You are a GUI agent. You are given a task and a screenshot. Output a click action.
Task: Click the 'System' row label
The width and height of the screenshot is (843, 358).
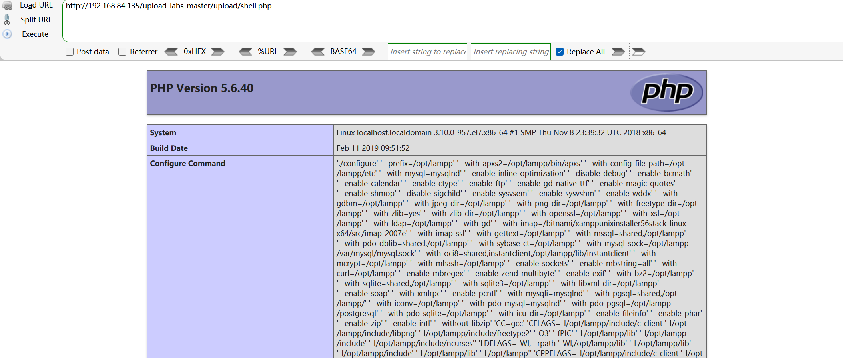tap(163, 132)
